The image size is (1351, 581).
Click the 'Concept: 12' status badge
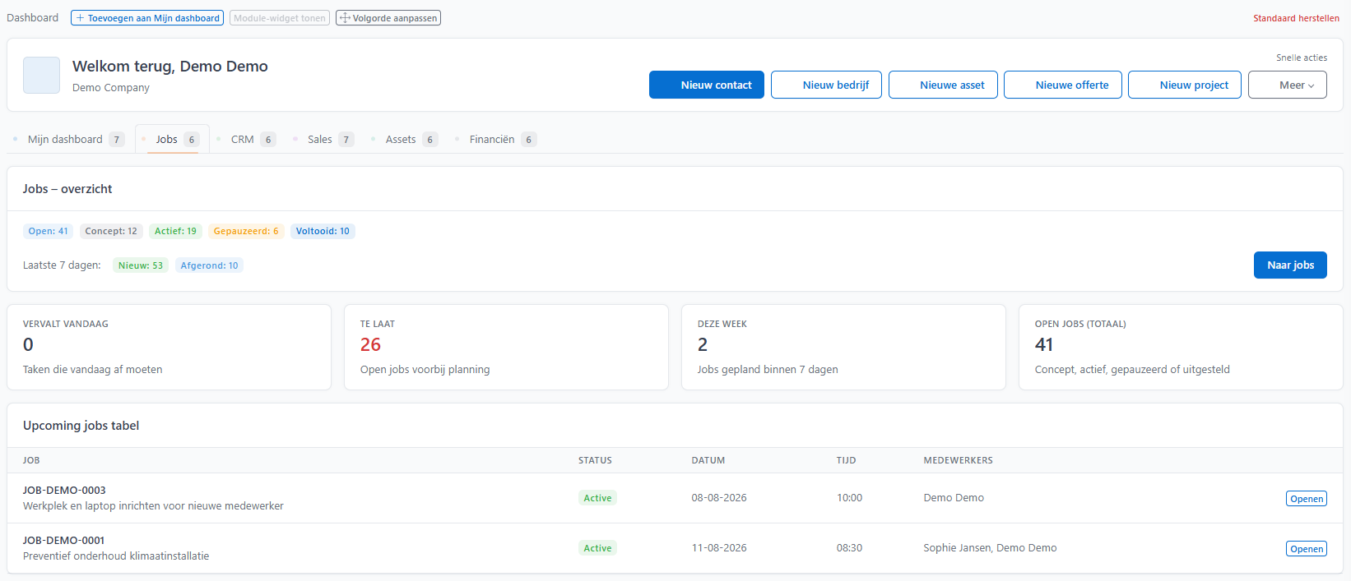click(111, 231)
